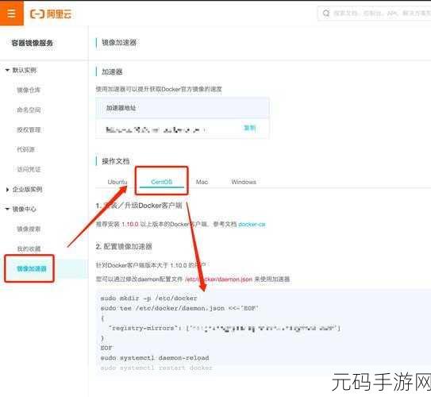Switch to the Ubuntu tab
The image size is (431, 397).
tap(117, 182)
